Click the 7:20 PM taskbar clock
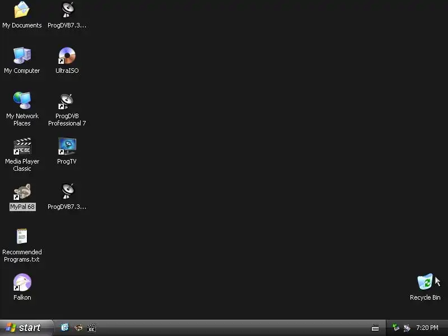Screen dimensions: 448x336 [x=427, y=328]
